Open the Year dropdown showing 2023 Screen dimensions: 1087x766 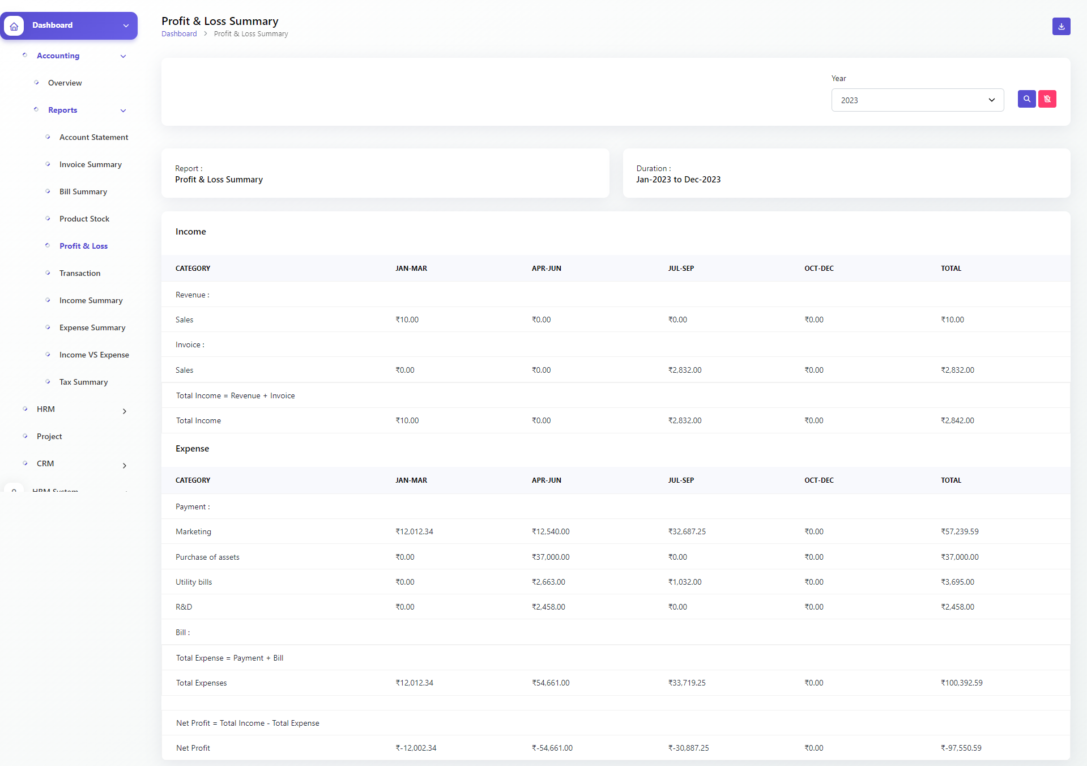[x=917, y=100]
